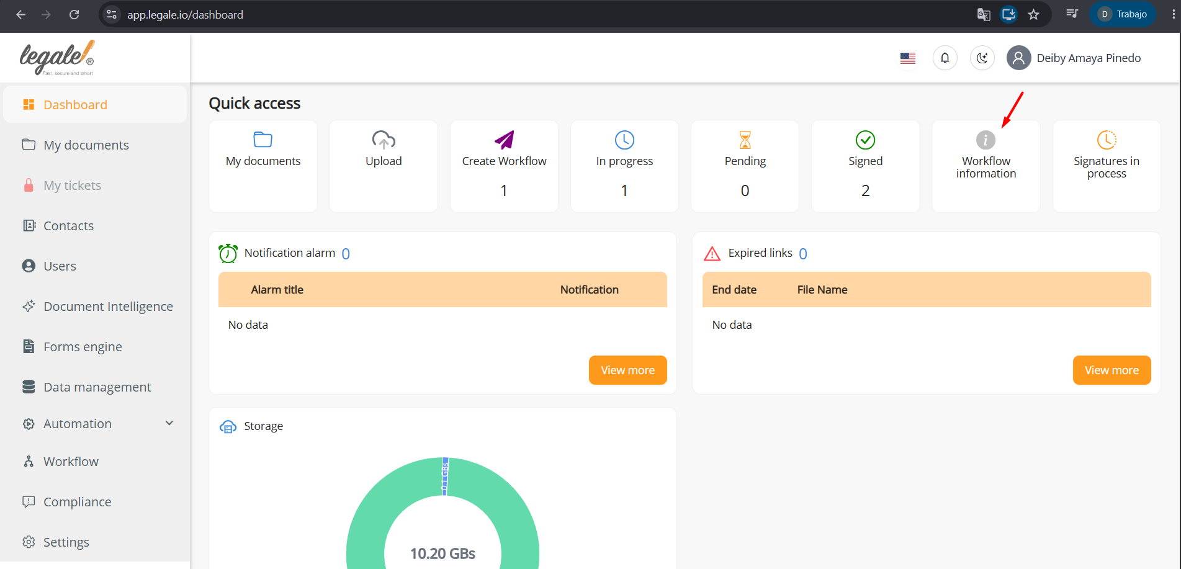Click the 10.20 GBs storage value
This screenshot has height=569, width=1181.
pos(442,553)
